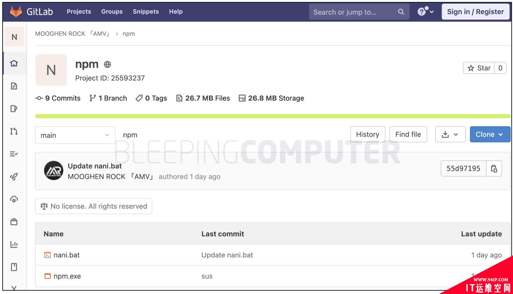Open Issues icon in left sidebar

click(x=14, y=109)
